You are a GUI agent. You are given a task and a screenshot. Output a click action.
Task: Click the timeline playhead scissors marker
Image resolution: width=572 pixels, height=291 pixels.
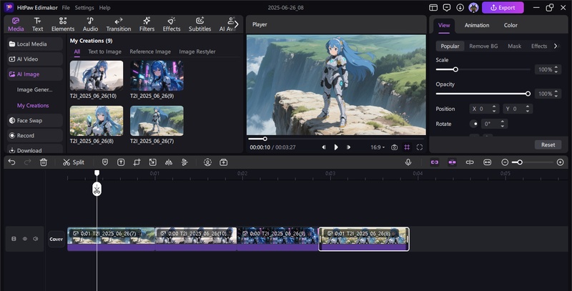[97, 189]
